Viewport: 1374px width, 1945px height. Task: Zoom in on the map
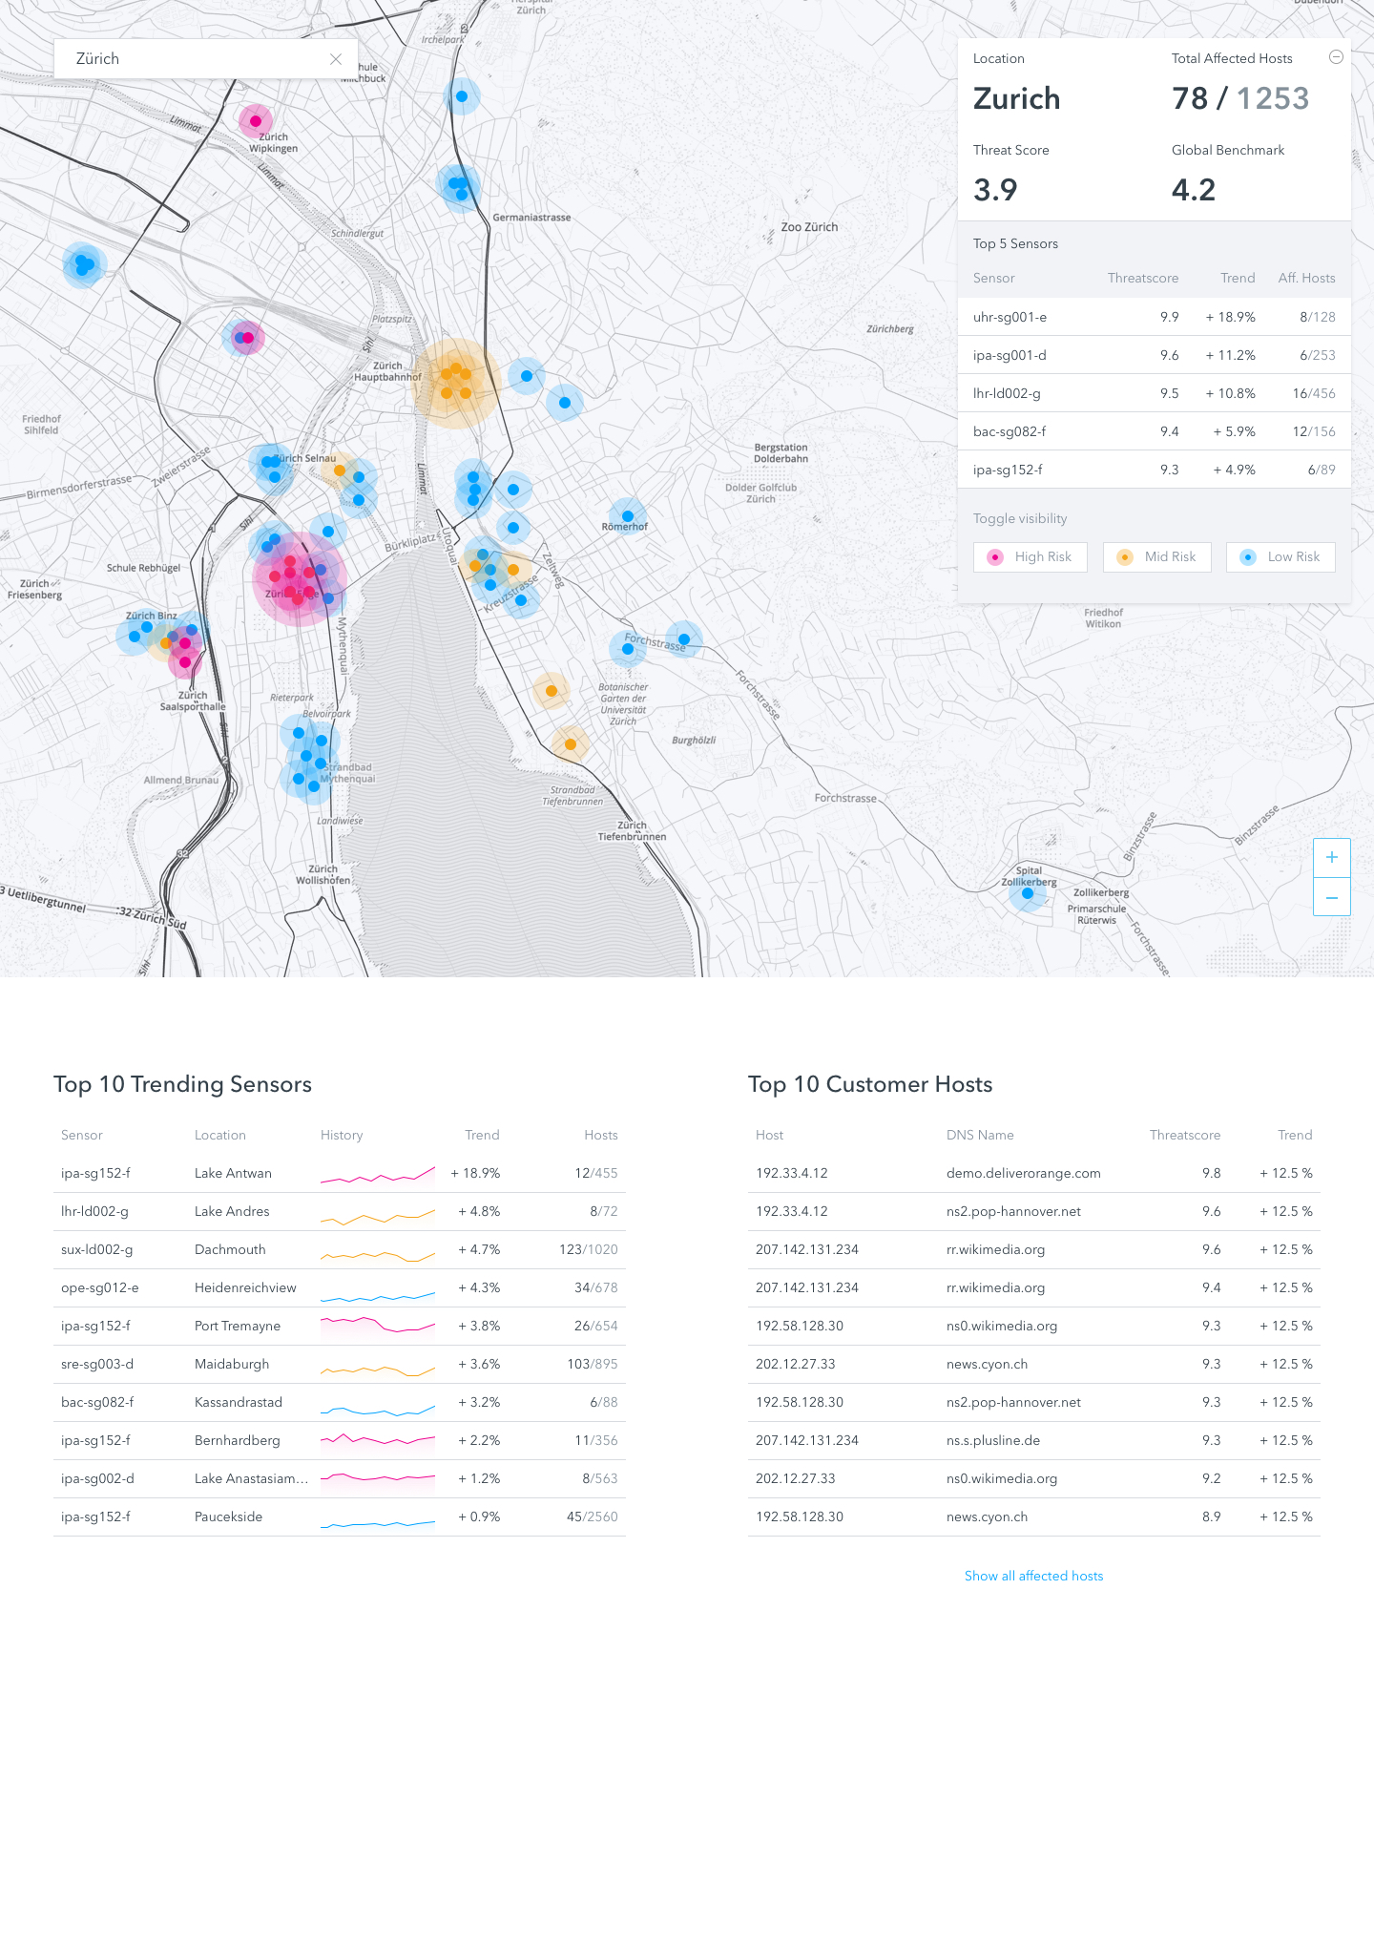click(1332, 858)
